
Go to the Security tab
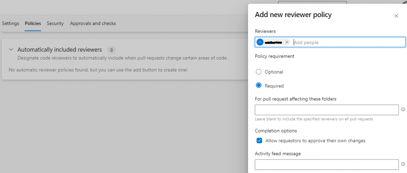pos(55,23)
